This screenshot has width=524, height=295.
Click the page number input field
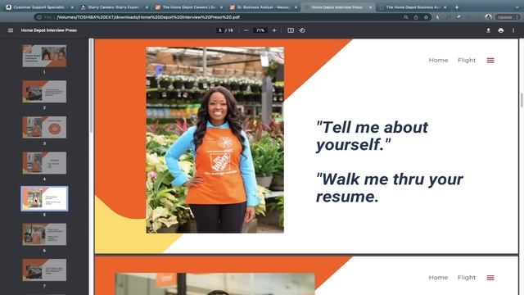(x=220, y=30)
